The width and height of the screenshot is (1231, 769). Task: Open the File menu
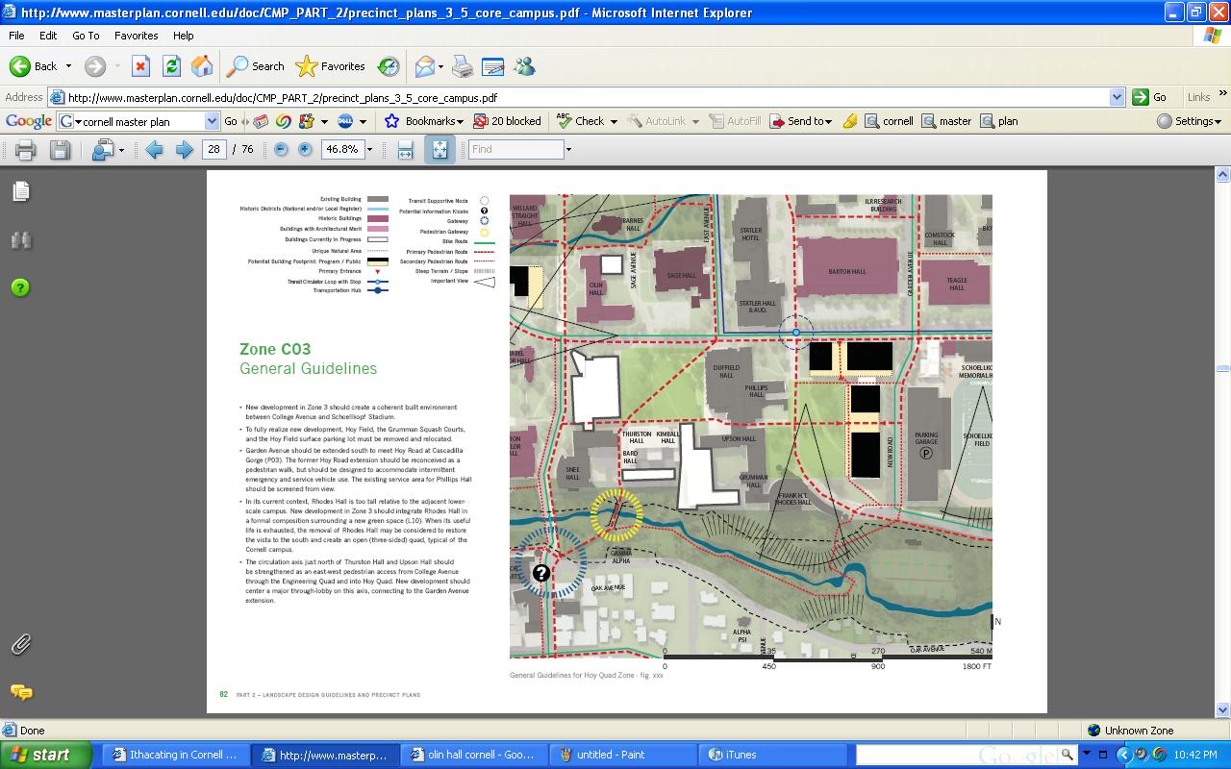point(16,36)
